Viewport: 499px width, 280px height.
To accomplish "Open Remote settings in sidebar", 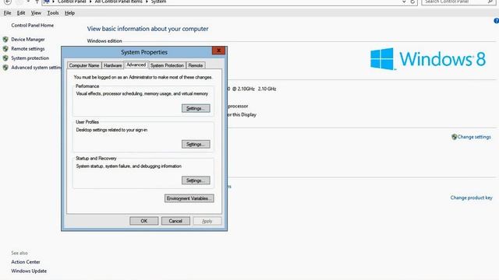I will (28, 48).
